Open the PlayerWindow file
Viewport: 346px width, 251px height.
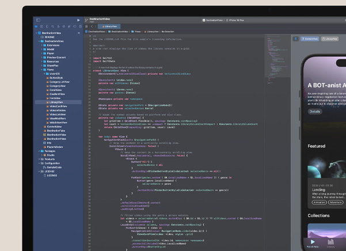(x=53, y=147)
